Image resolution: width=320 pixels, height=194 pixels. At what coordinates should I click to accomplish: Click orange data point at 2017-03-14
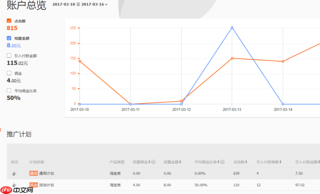pos(283,61)
